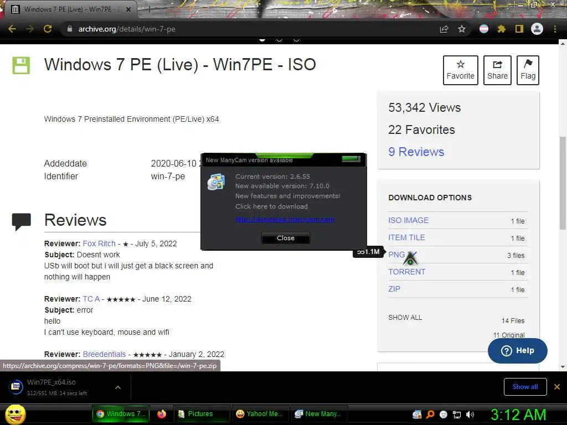Close the downloads bar
This screenshot has height=425, width=567.
point(557,387)
